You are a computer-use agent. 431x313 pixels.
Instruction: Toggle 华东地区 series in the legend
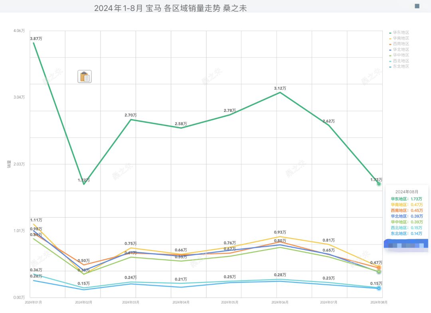[x=401, y=32]
